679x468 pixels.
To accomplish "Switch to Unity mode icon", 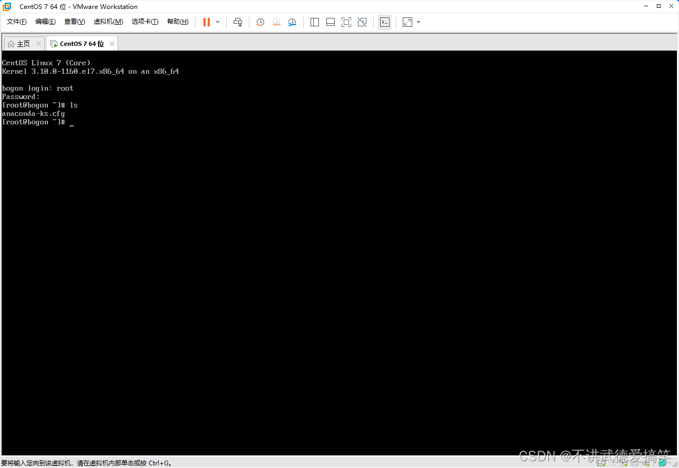I will [362, 22].
